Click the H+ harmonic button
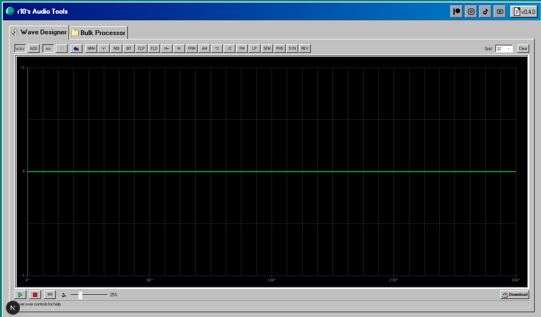 point(167,48)
